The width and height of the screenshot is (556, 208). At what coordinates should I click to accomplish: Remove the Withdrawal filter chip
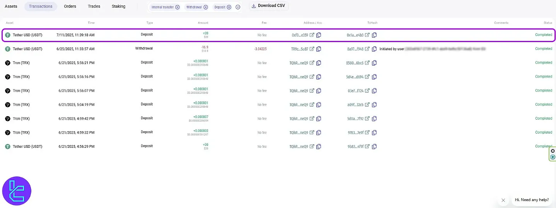click(x=206, y=7)
